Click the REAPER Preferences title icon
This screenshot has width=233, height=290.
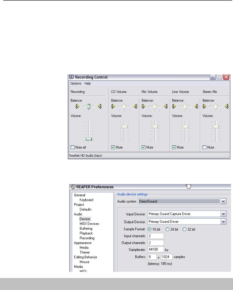point(73,187)
